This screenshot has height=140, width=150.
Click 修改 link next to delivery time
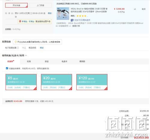coord(50,13)
